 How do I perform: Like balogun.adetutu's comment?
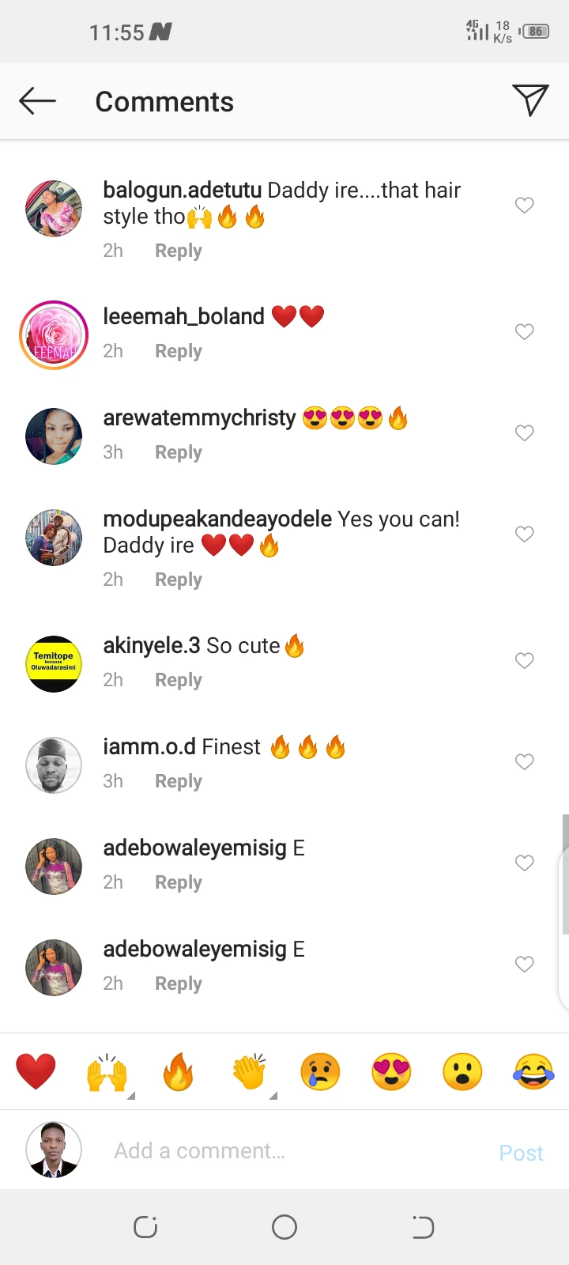(x=525, y=206)
